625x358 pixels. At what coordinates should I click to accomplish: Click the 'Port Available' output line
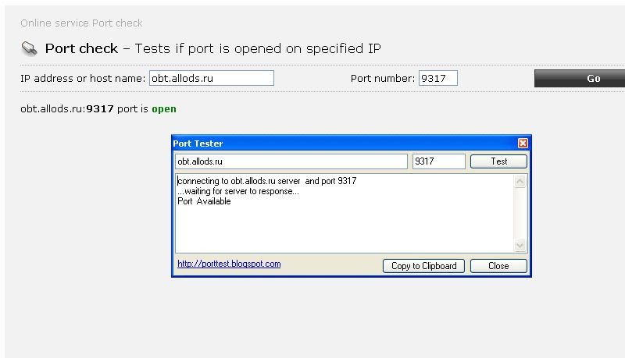point(204,201)
